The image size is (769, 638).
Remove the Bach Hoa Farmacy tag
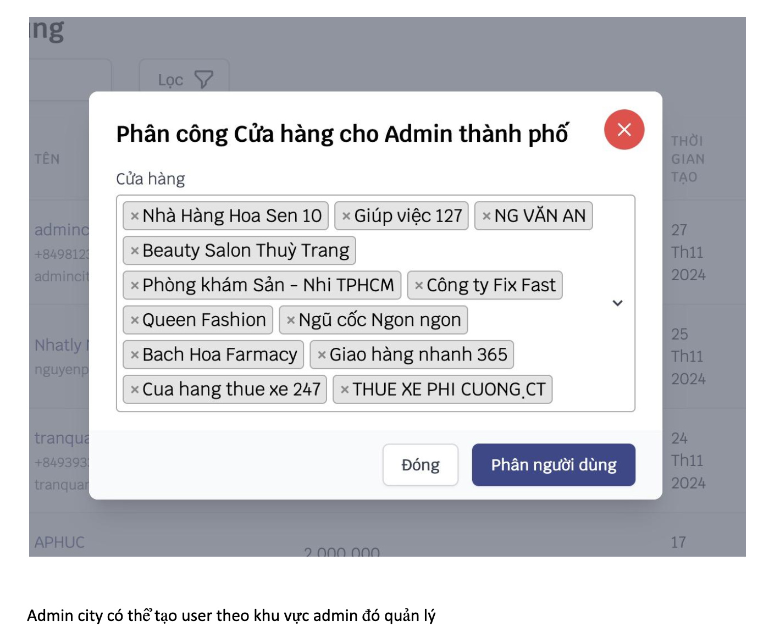(134, 355)
